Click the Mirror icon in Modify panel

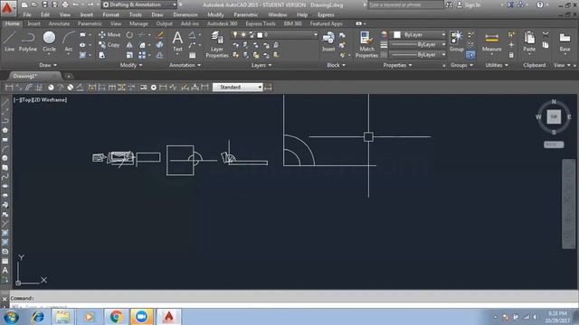[129, 45]
